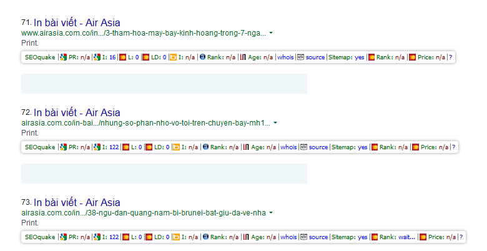
Task: Click Alexa Rank icon in result 71 bar
Action: [x=202, y=57]
